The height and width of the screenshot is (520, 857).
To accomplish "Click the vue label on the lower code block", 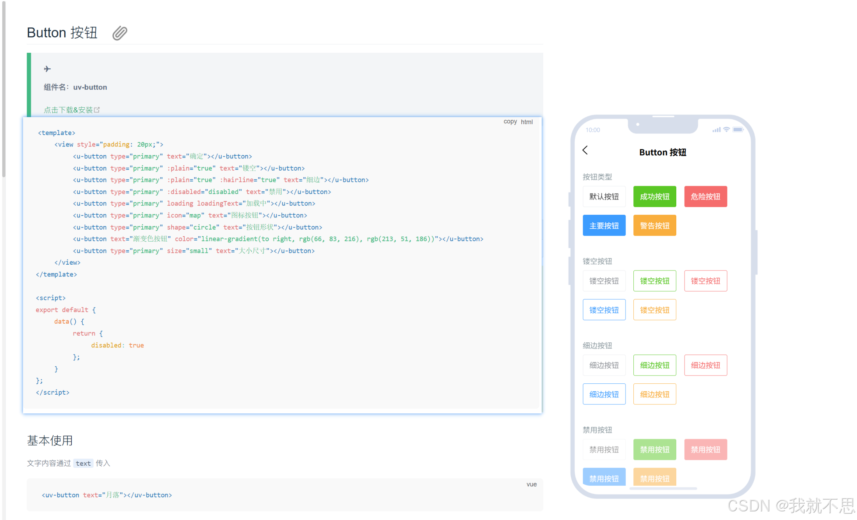I will (x=531, y=484).
